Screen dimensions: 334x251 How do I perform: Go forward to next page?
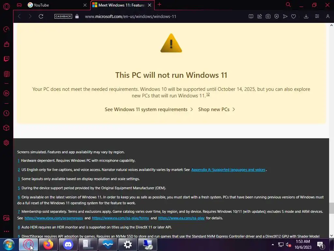[x=30, y=16]
